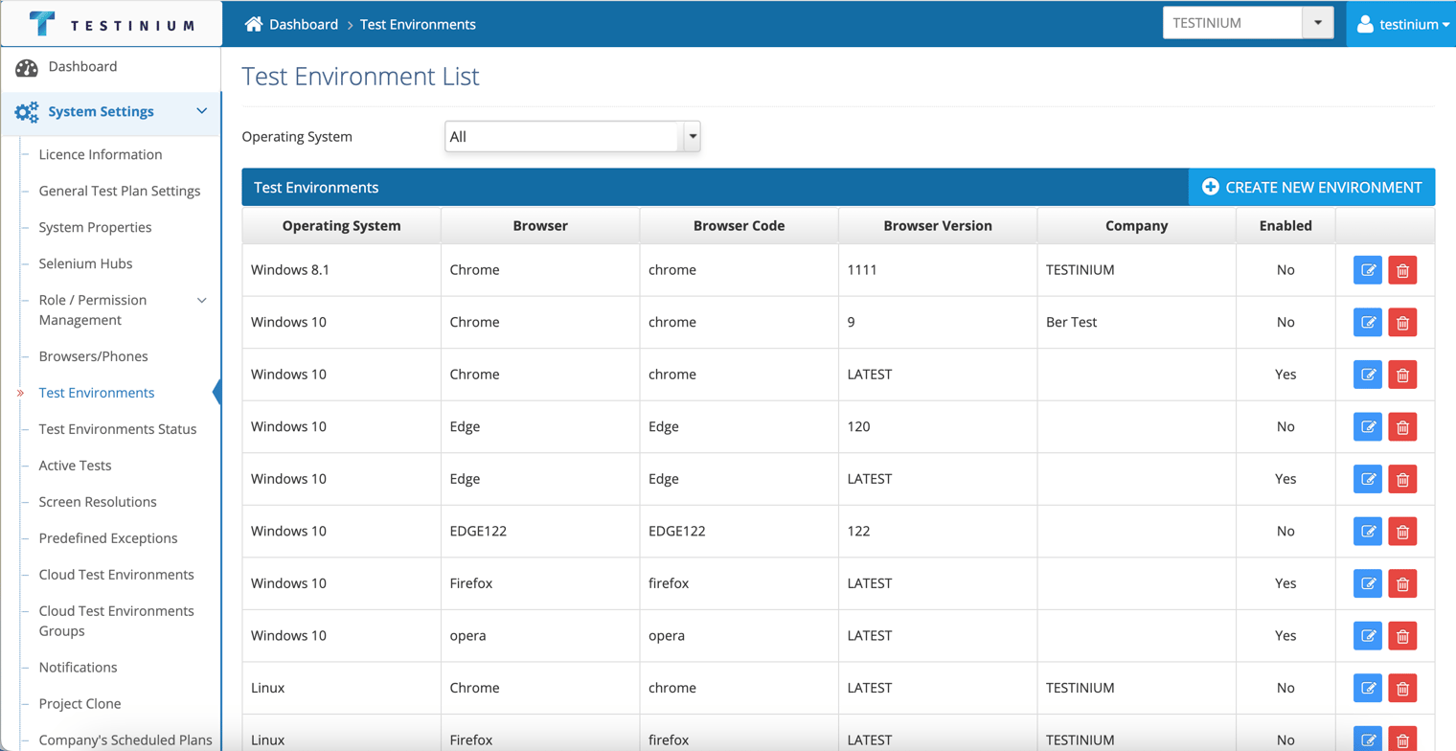1456x751 pixels.
Task: Delete the Windows 8.1 Chrome environment
Action: click(1402, 270)
